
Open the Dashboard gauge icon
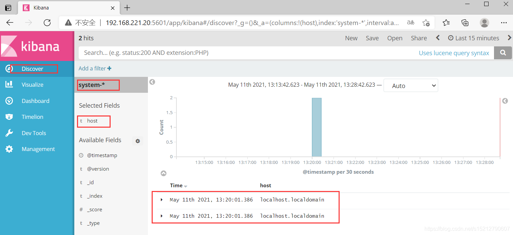(9, 101)
